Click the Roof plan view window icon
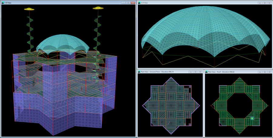The height and width of the screenshot is (138, 273). 207,72
